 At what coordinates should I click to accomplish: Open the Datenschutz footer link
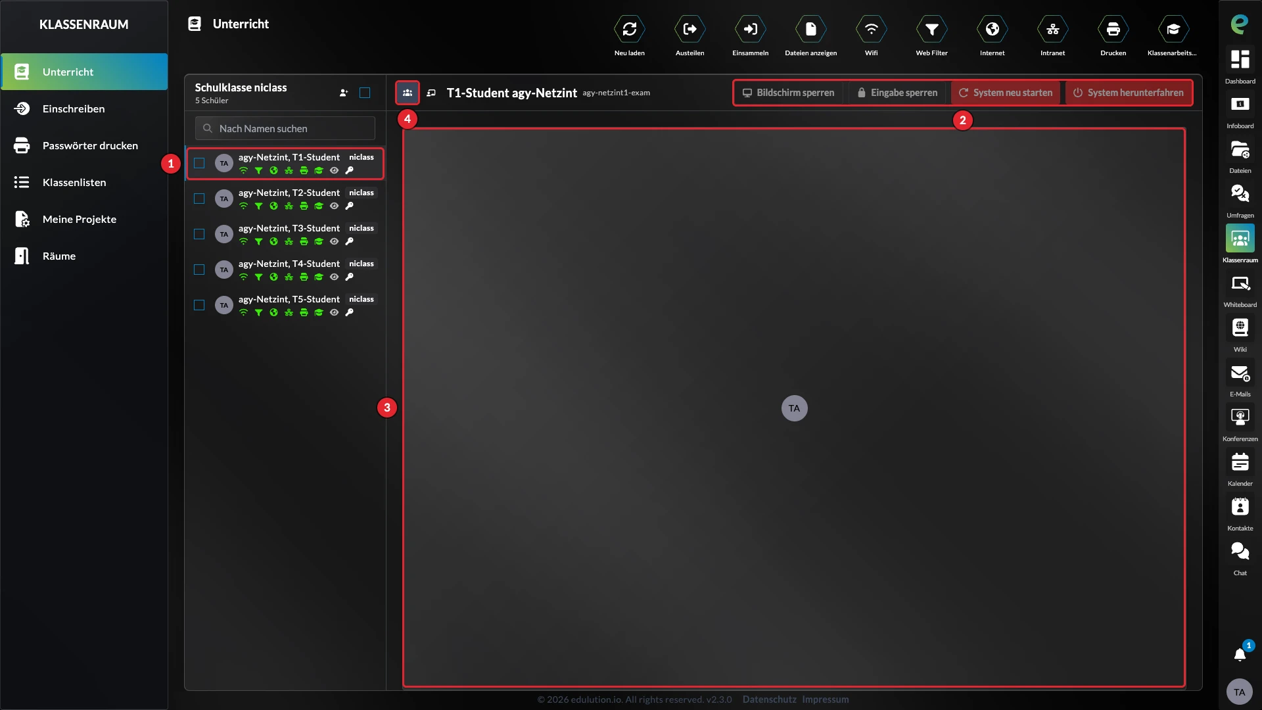(x=769, y=699)
